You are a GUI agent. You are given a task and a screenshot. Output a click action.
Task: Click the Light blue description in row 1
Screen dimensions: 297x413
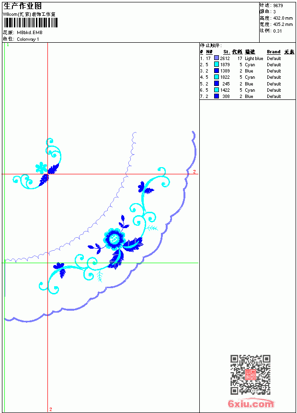point(254,59)
